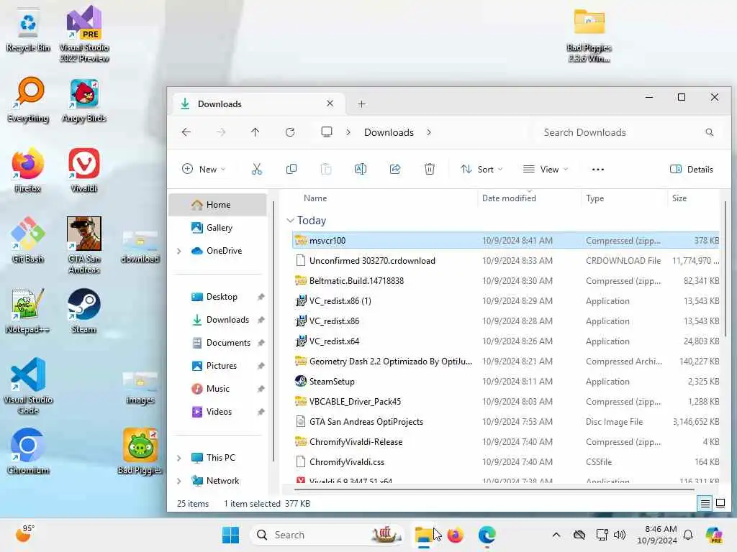Screen dimensions: 737x552
Task: Collapse the Today group
Action: [290, 220]
